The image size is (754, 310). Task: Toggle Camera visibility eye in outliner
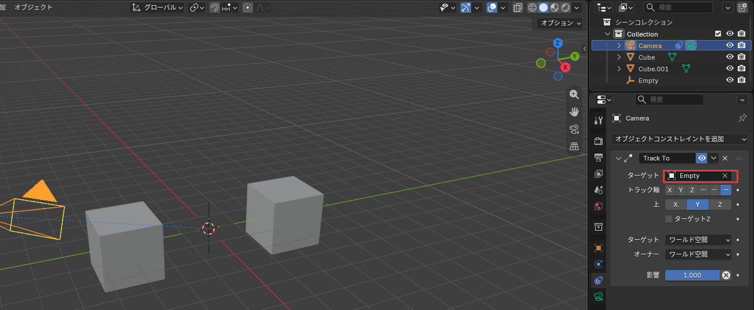[730, 45]
